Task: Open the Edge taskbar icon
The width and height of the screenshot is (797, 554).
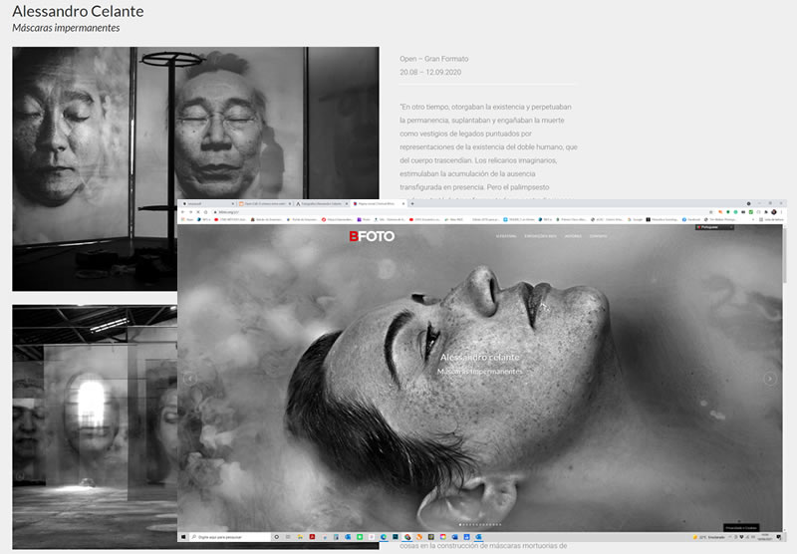Action: [x=384, y=537]
